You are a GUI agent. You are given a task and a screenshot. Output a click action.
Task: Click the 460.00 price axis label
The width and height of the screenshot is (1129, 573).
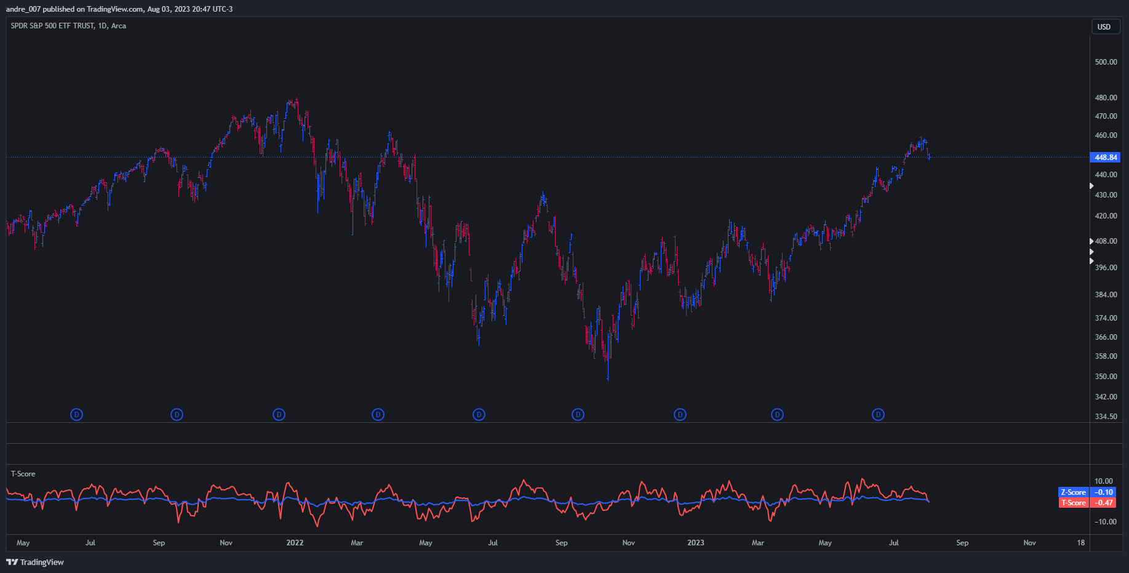click(1106, 135)
